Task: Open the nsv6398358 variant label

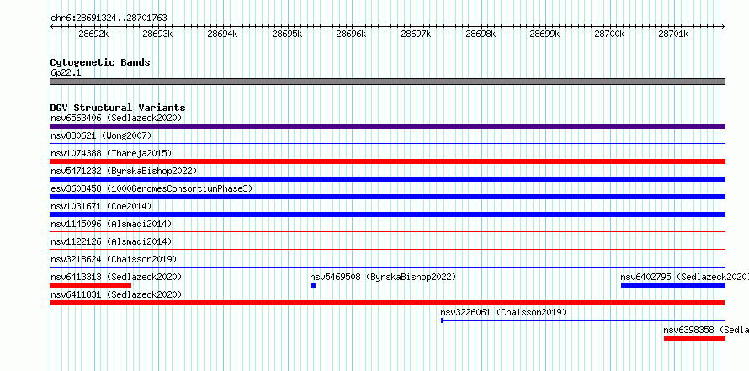Action: (x=706, y=330)
